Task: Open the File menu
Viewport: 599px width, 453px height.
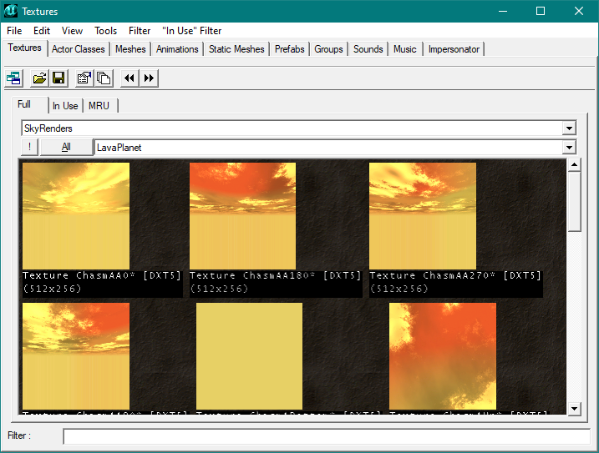Action: tap(14, 31)
